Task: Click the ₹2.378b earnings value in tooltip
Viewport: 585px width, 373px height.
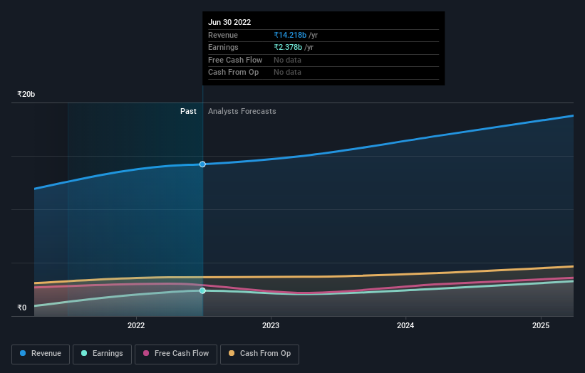Action: click(288, 47)
